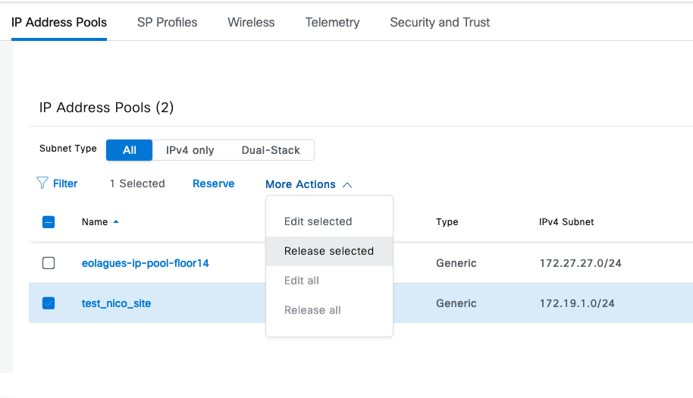The width and height of the screenshot is (693, 398).
Task: Open the Security and Trust tab
Action: (x=440, y=23)
